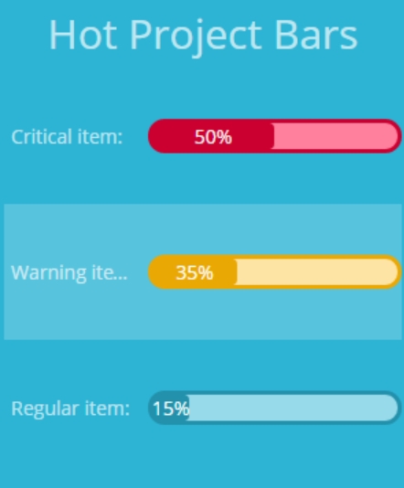Select the Regular item label
Screen dimensions: 404x488
[x=70, y=408]
